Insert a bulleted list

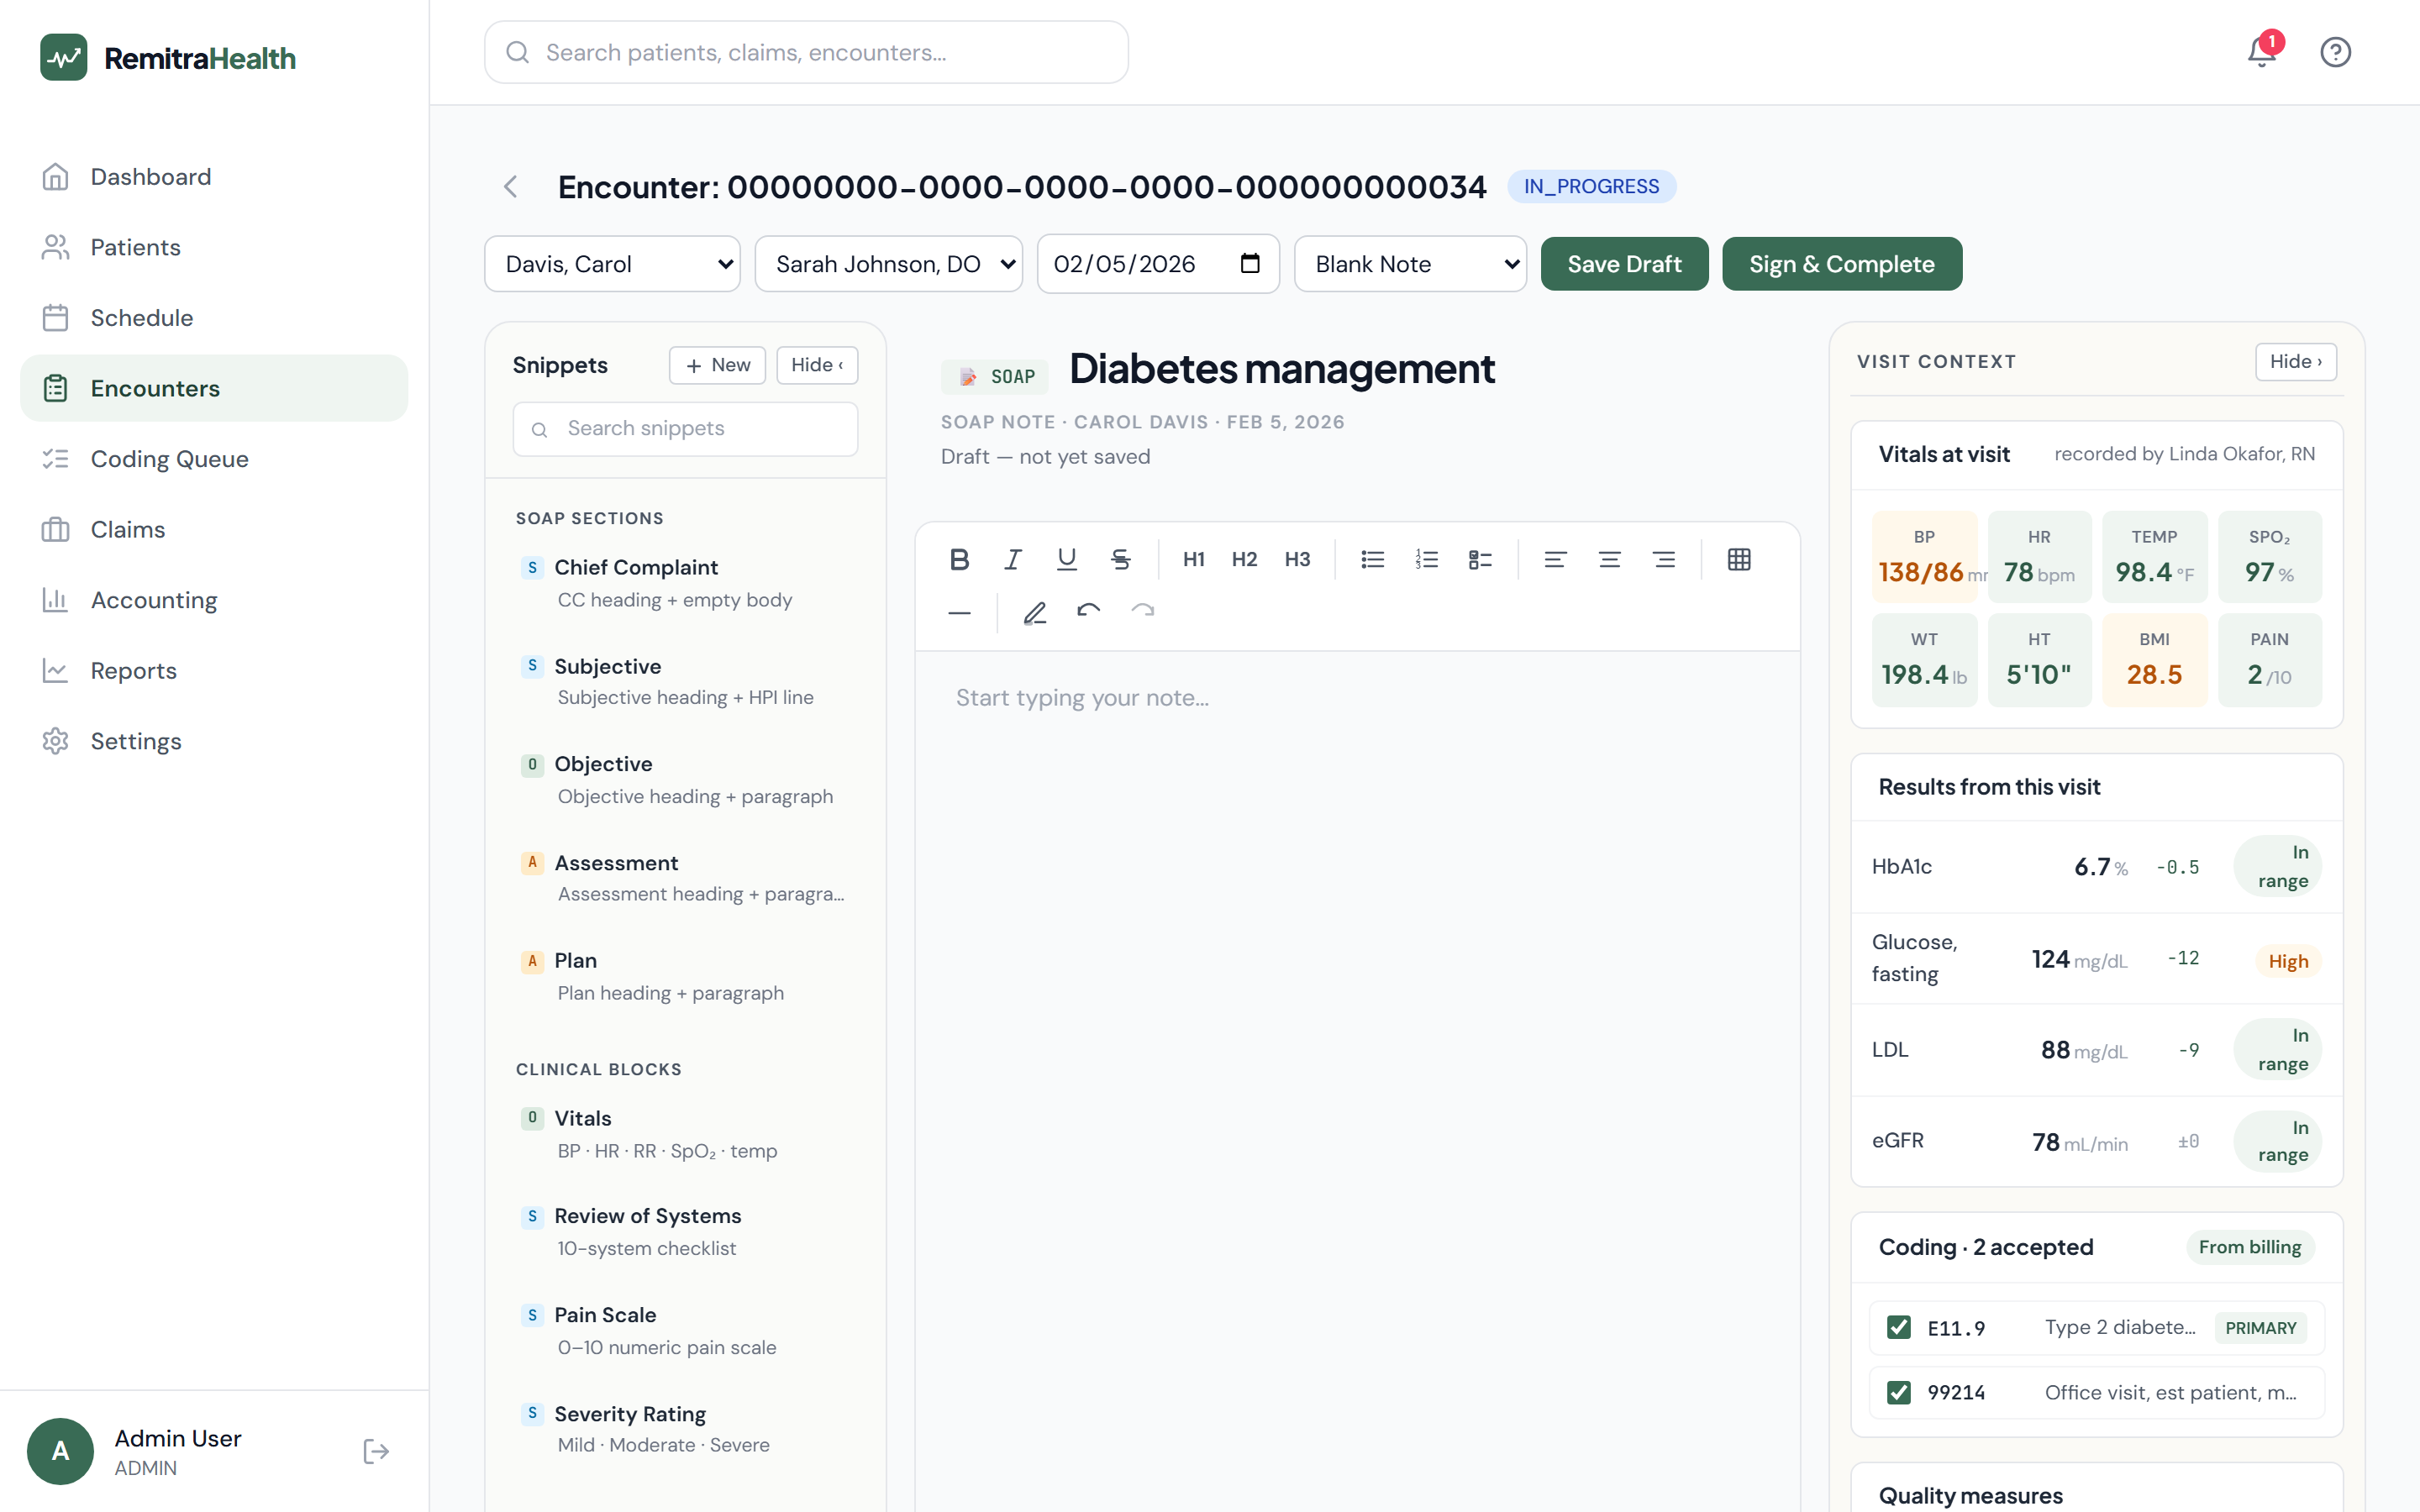tap(1373, 559)
